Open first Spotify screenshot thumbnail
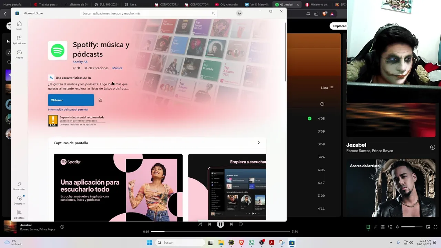441x248 pixels. pyautogui.click(x=118, y=187)
